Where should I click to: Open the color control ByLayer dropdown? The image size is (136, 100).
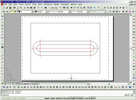[x=41, y=11]
